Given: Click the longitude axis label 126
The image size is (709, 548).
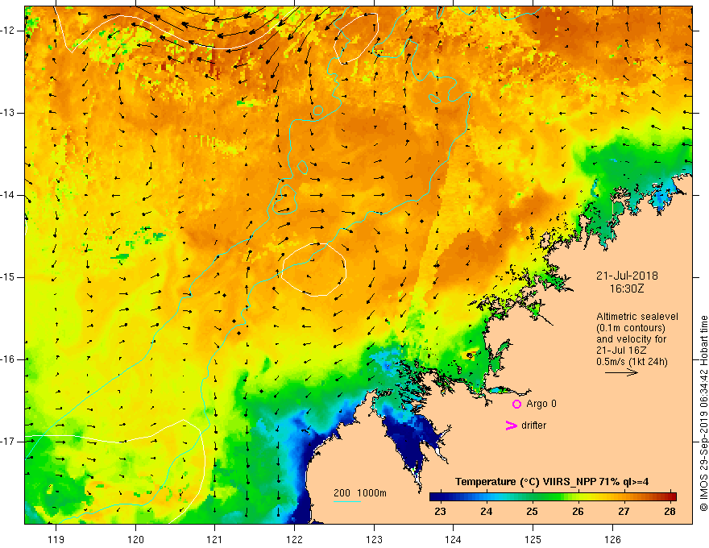Looking at the screenshot, I should pyautogui.click(x=612, y=539).
